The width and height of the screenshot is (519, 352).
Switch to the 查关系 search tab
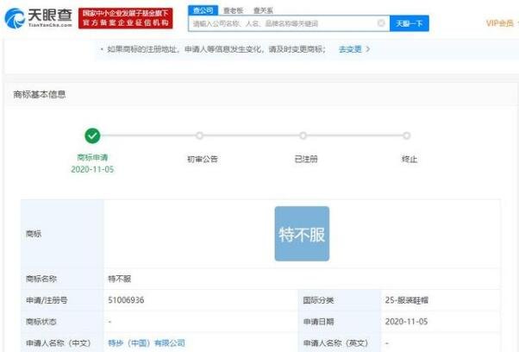click(263, 9)
